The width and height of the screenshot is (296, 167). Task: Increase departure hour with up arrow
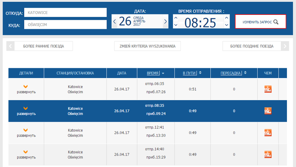pos(176,17)
